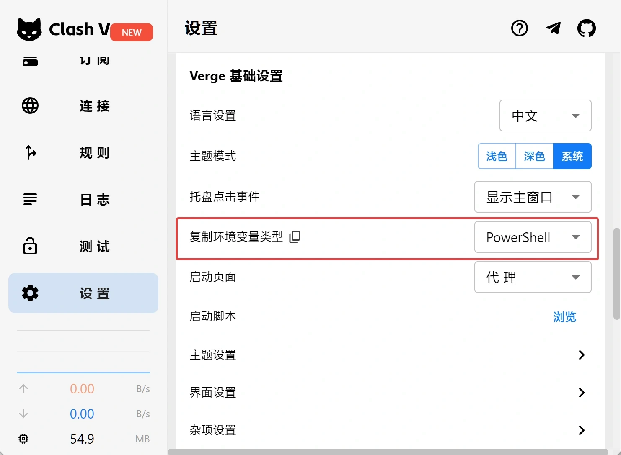The width and height of the screenshot is (621, 455).
Task: Click the 语言设置 label
Action: (213, 116)
